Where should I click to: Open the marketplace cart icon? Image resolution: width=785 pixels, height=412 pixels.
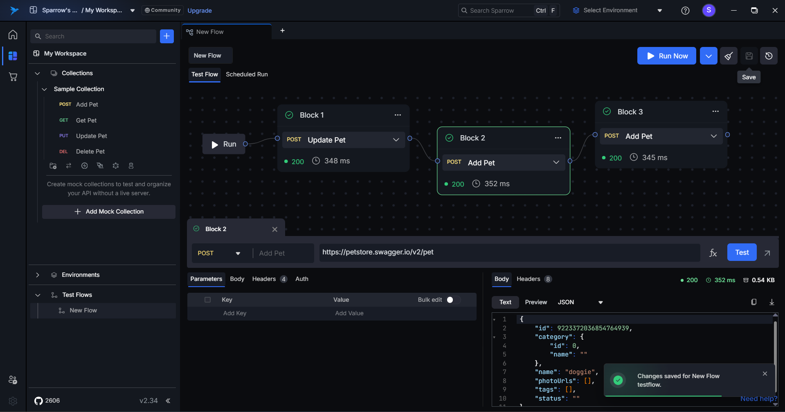(13, 77)
